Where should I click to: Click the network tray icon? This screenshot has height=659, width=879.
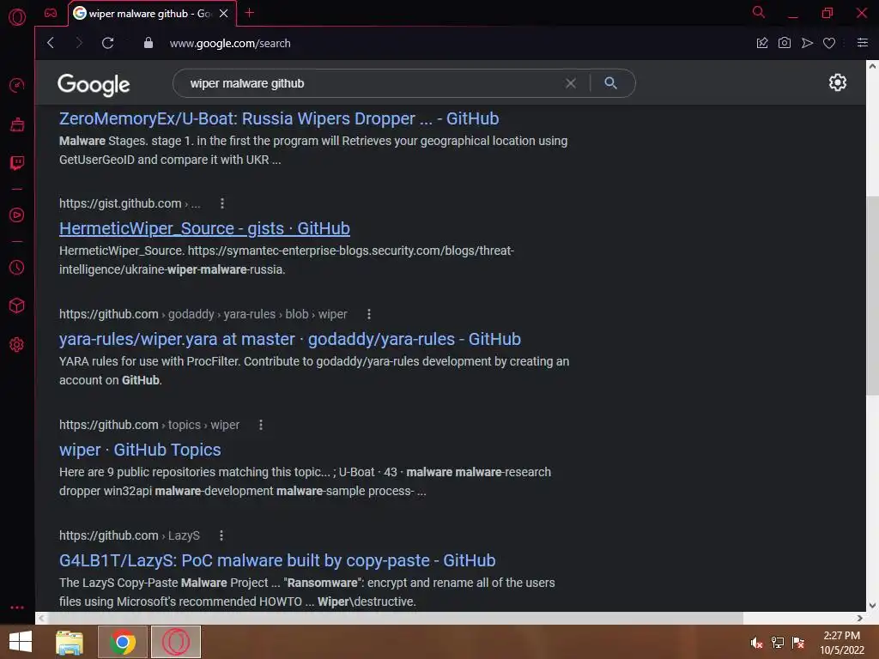[778, 643]
